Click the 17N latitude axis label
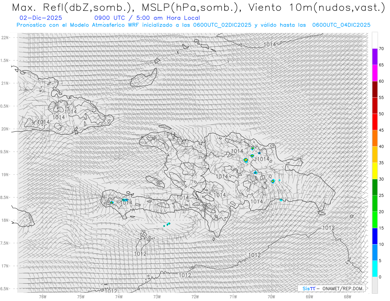The width and height of the screenshot is (390, 301). 5,266
